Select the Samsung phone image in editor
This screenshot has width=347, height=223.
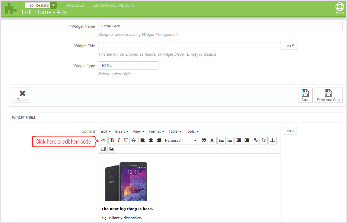[x=126, y=181]
